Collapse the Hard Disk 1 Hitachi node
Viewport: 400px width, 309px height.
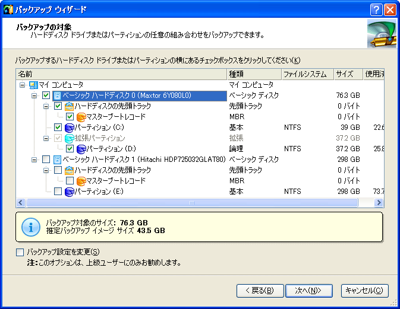click(34, 160)
